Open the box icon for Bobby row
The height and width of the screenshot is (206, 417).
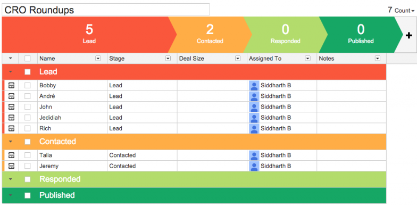(12, 85)
